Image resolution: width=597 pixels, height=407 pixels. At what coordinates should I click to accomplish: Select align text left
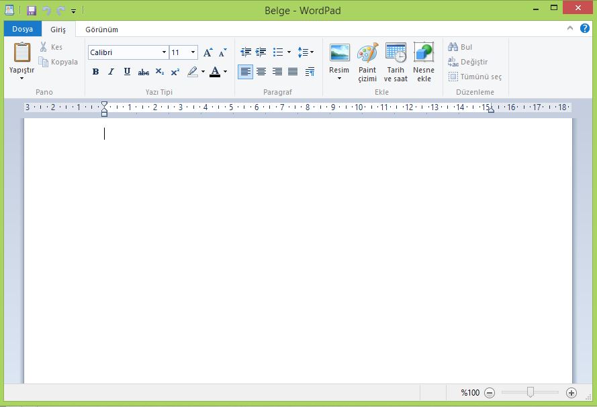pyautogui.click(x=246, y=72)
